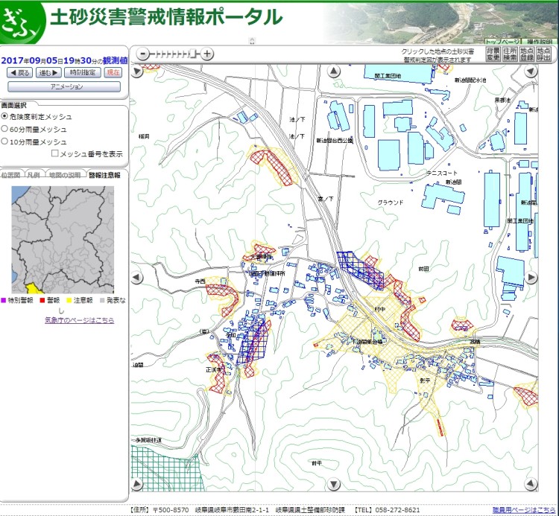Viewport: 559px width, 516px height.
Task: Click ◀戻る to go back in time
Action: click(x=20, y=73)
